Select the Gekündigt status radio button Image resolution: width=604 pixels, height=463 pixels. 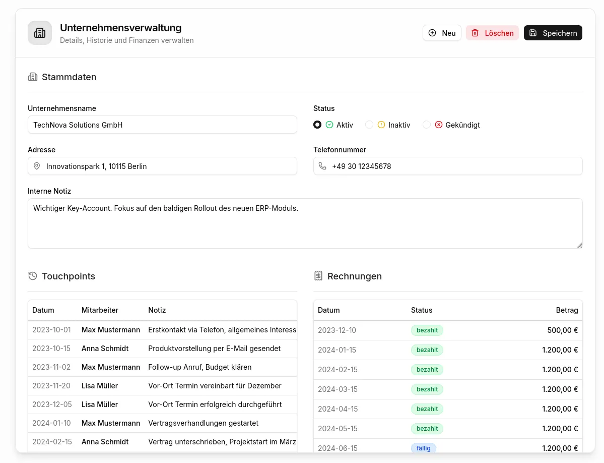pyautogui.click(x=426, y=125)
